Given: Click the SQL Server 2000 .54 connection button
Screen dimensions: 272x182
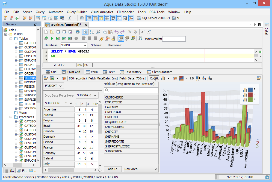Looking at the screenshot, I should click(x=154, y=18).
